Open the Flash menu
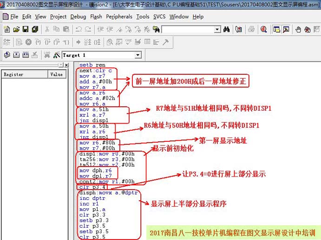This screenshot has width=321, height=240. [x=96, y=17]
